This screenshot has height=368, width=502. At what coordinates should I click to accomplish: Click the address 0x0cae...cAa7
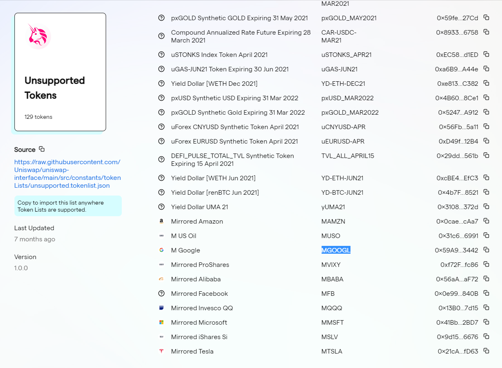tap(457, 221)
